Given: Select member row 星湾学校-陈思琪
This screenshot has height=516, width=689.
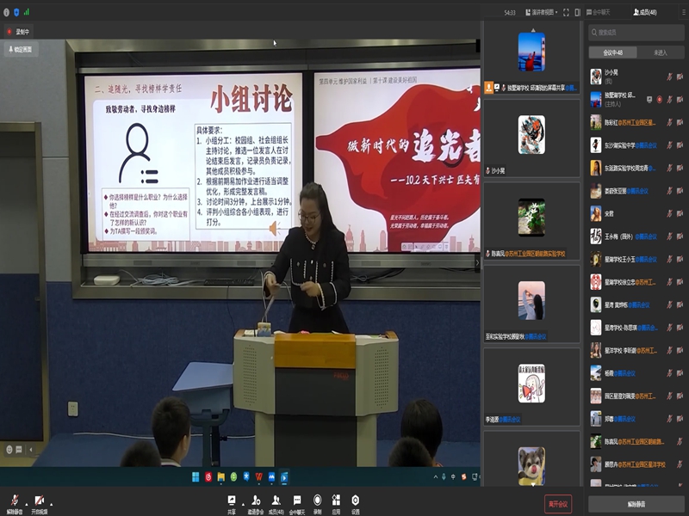Looking at the screenshot, I should click(x=636, y=328).
